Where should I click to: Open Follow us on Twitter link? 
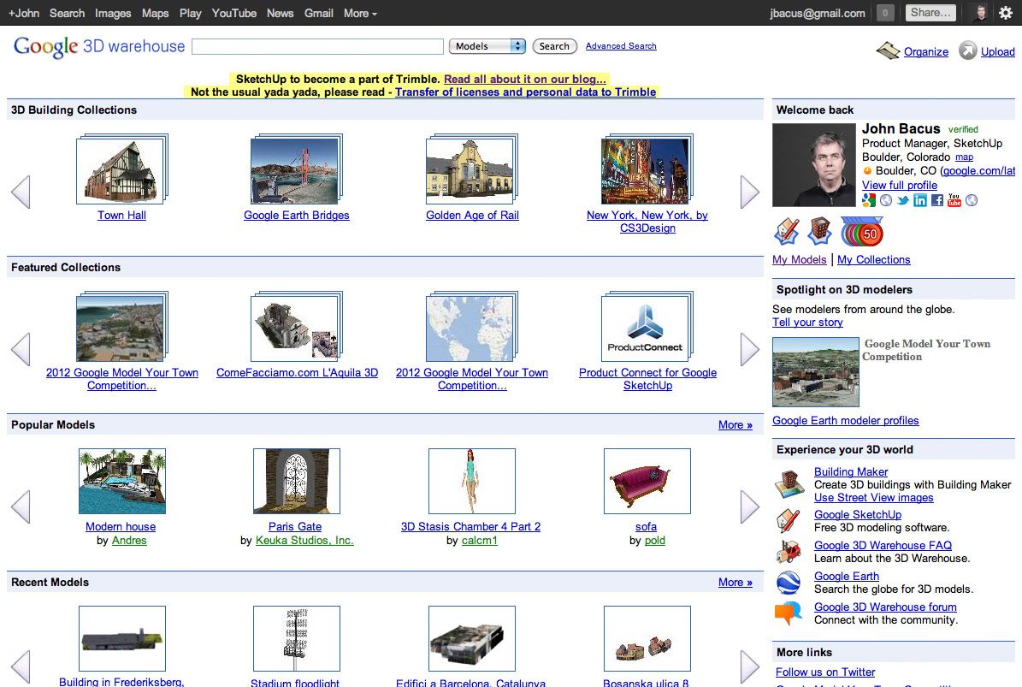(825, 672)
